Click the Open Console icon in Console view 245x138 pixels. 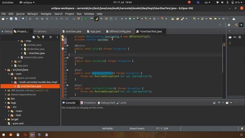point(227,103)
